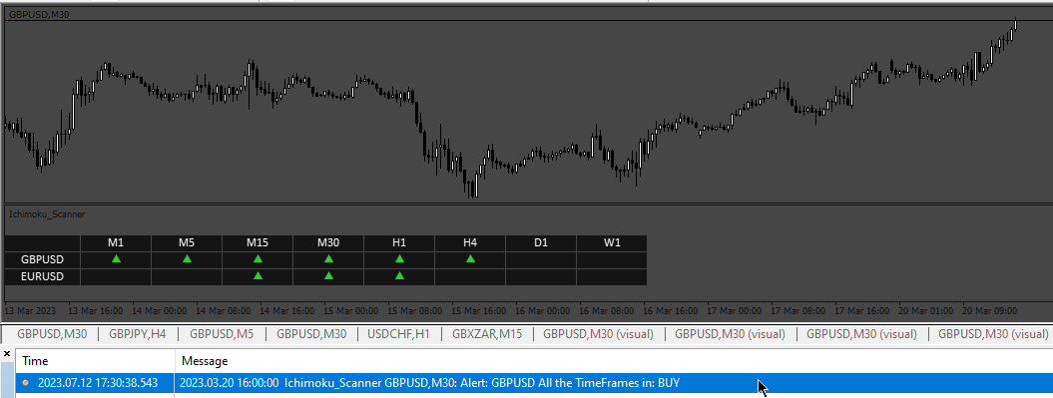Close the terminal panel with the x
The image size is (1053, 398).
(x=7, y=354)
